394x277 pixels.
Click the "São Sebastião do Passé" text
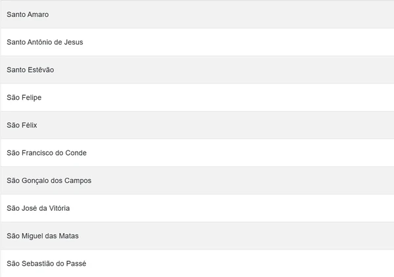pyautogui.click(x=47, y=263)
